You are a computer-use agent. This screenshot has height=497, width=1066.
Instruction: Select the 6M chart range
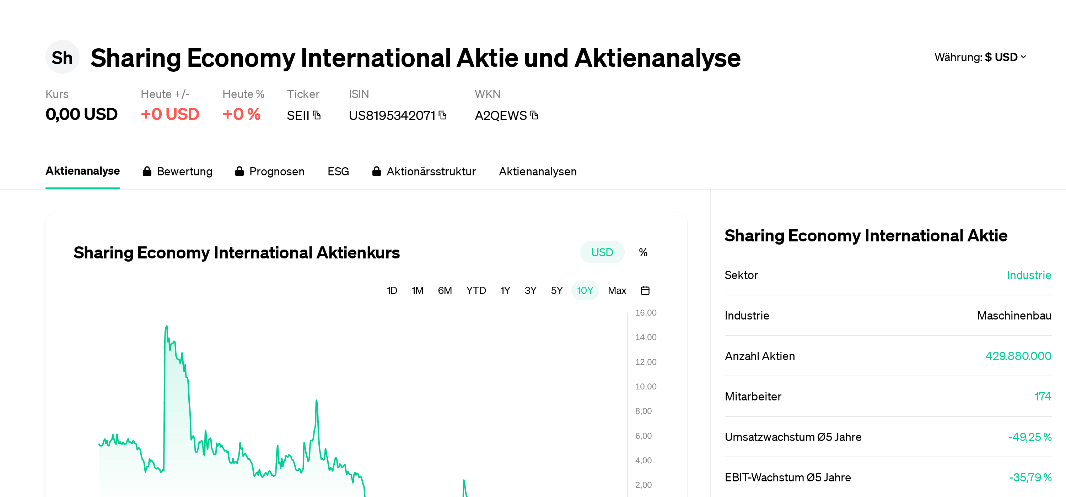pyautogui.click(x=445, y=290)
